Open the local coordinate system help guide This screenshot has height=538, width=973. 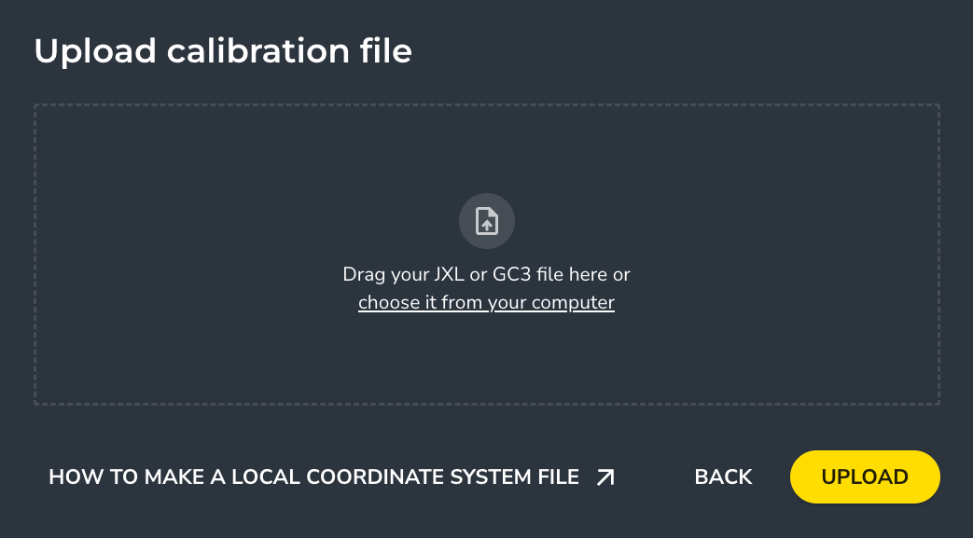313,477
